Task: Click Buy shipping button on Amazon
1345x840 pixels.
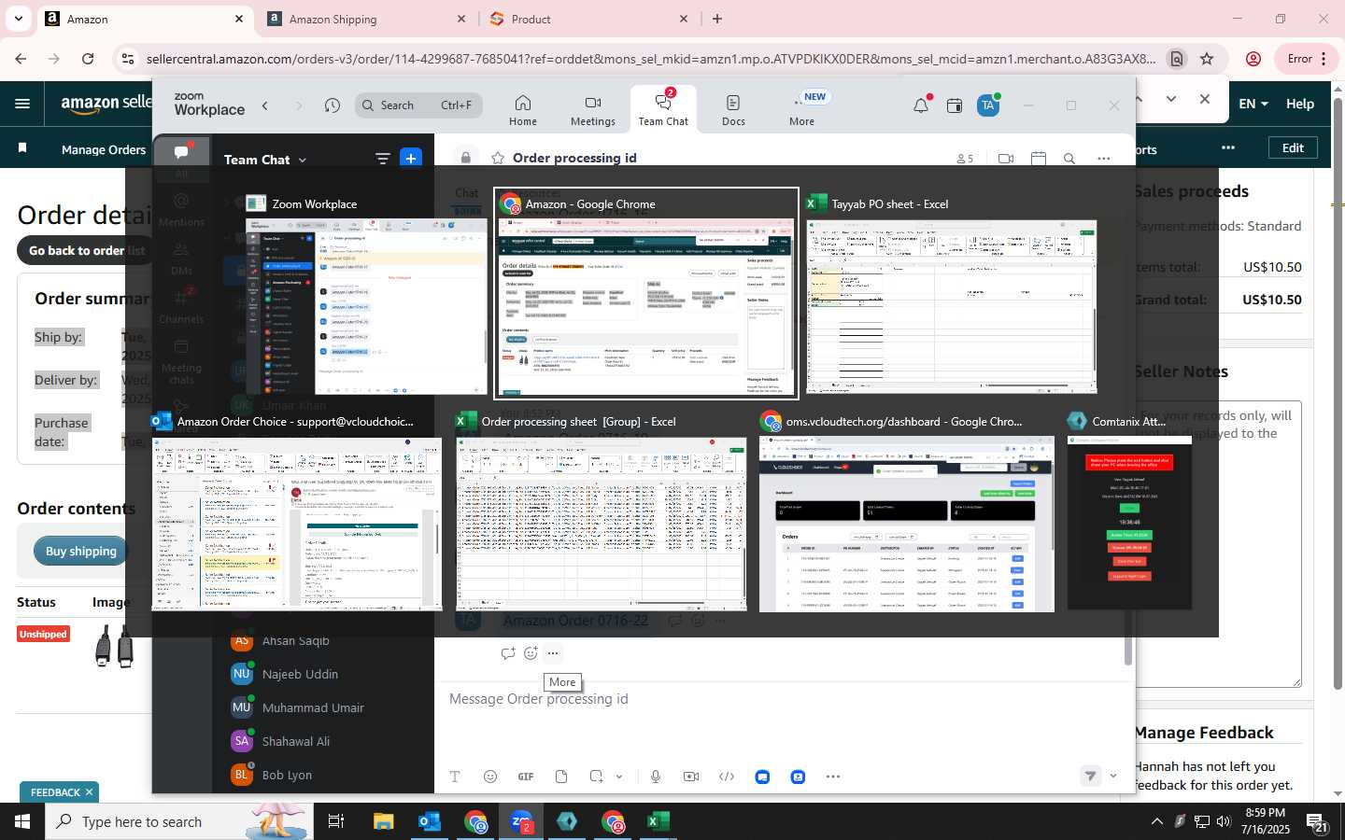Action: (x=81, y=551)
